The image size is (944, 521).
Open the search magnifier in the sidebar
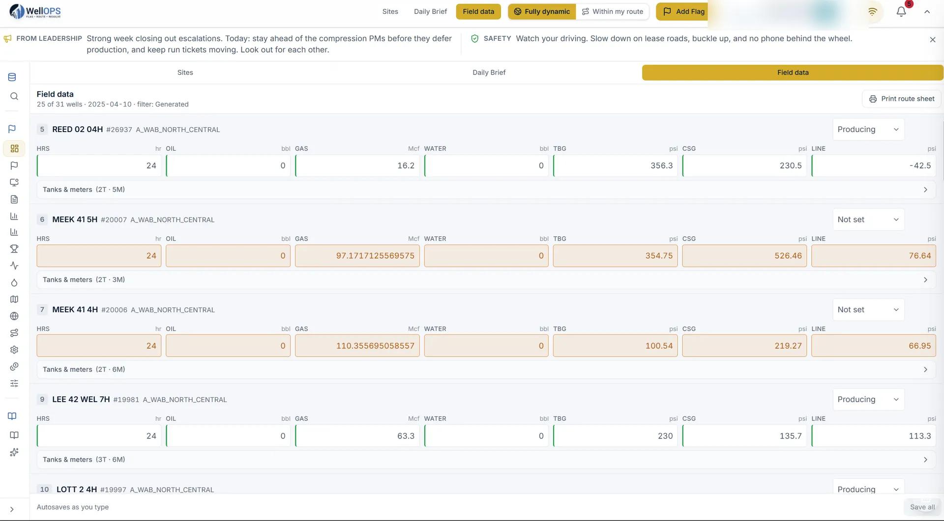pos(14,96)
